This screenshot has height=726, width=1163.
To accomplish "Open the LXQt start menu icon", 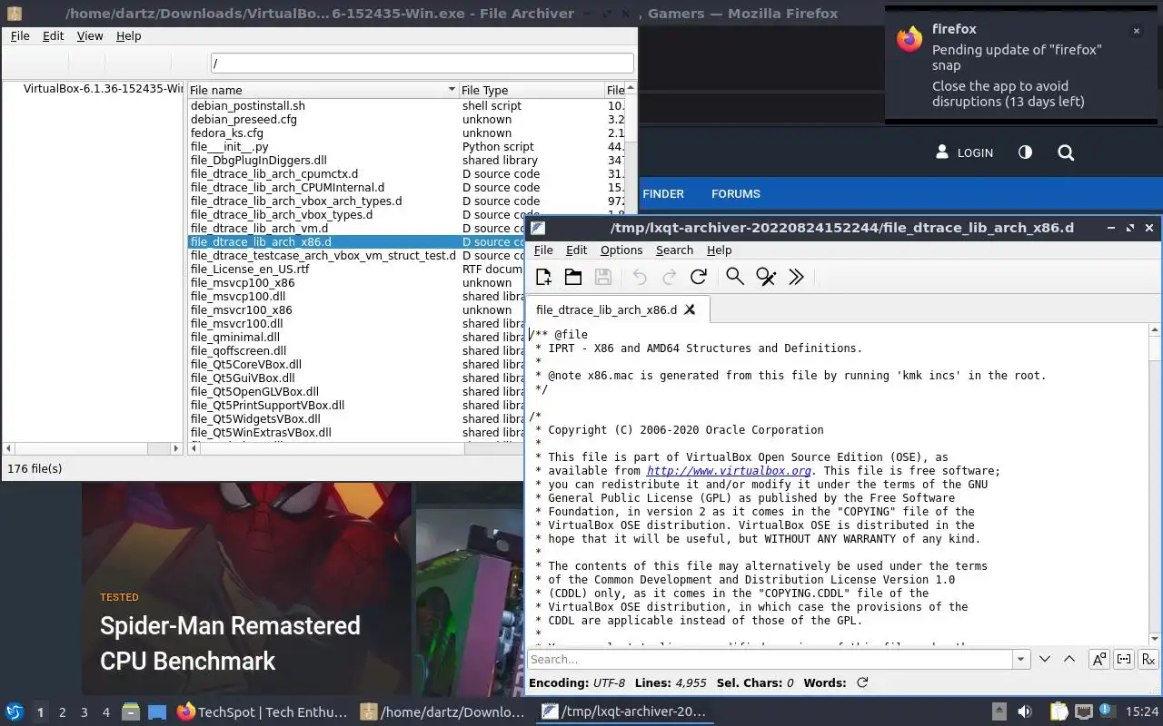I will [15, 712].
